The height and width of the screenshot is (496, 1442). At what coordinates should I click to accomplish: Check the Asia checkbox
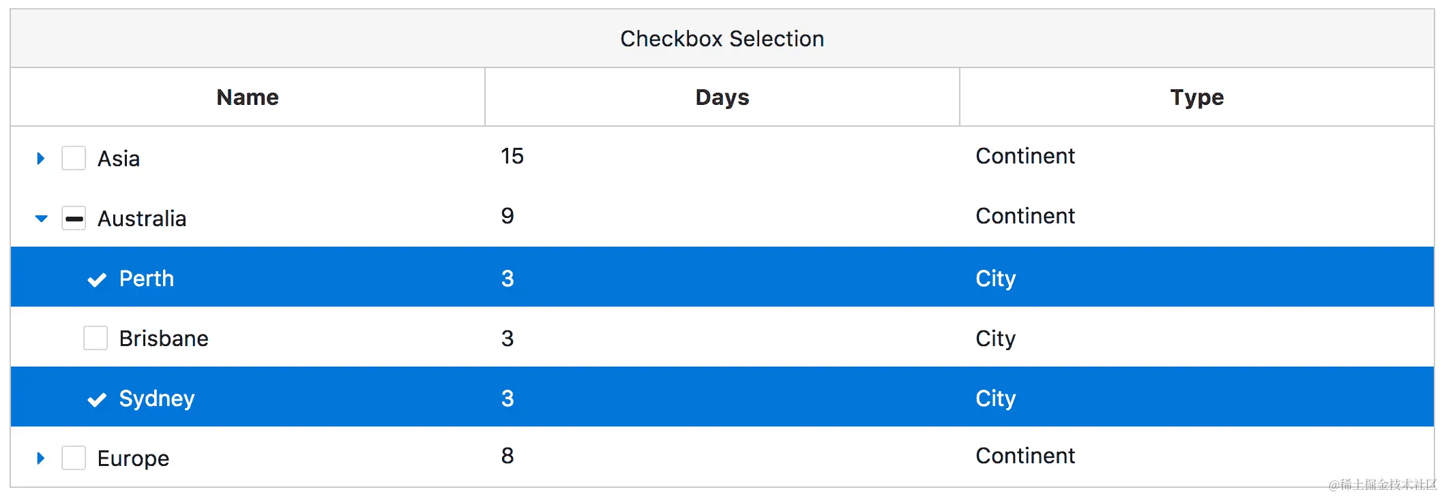74,158
